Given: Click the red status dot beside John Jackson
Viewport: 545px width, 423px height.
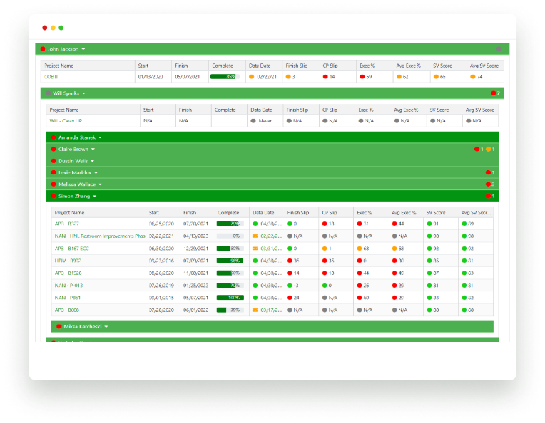Looking at the screenshot, I should tap(44, 49).
